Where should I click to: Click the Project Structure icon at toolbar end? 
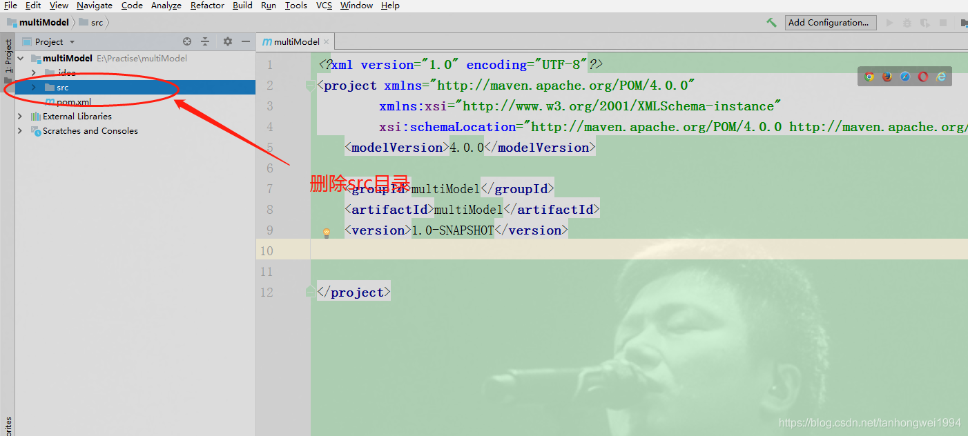pos(964,23)
